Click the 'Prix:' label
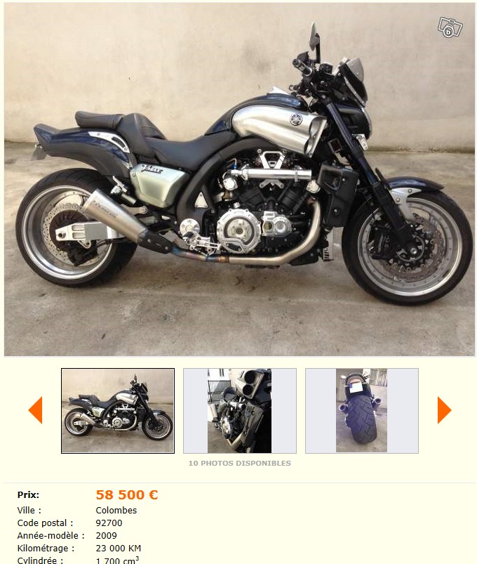The width and height of the screenshot is (477, 564). point(28,494)
